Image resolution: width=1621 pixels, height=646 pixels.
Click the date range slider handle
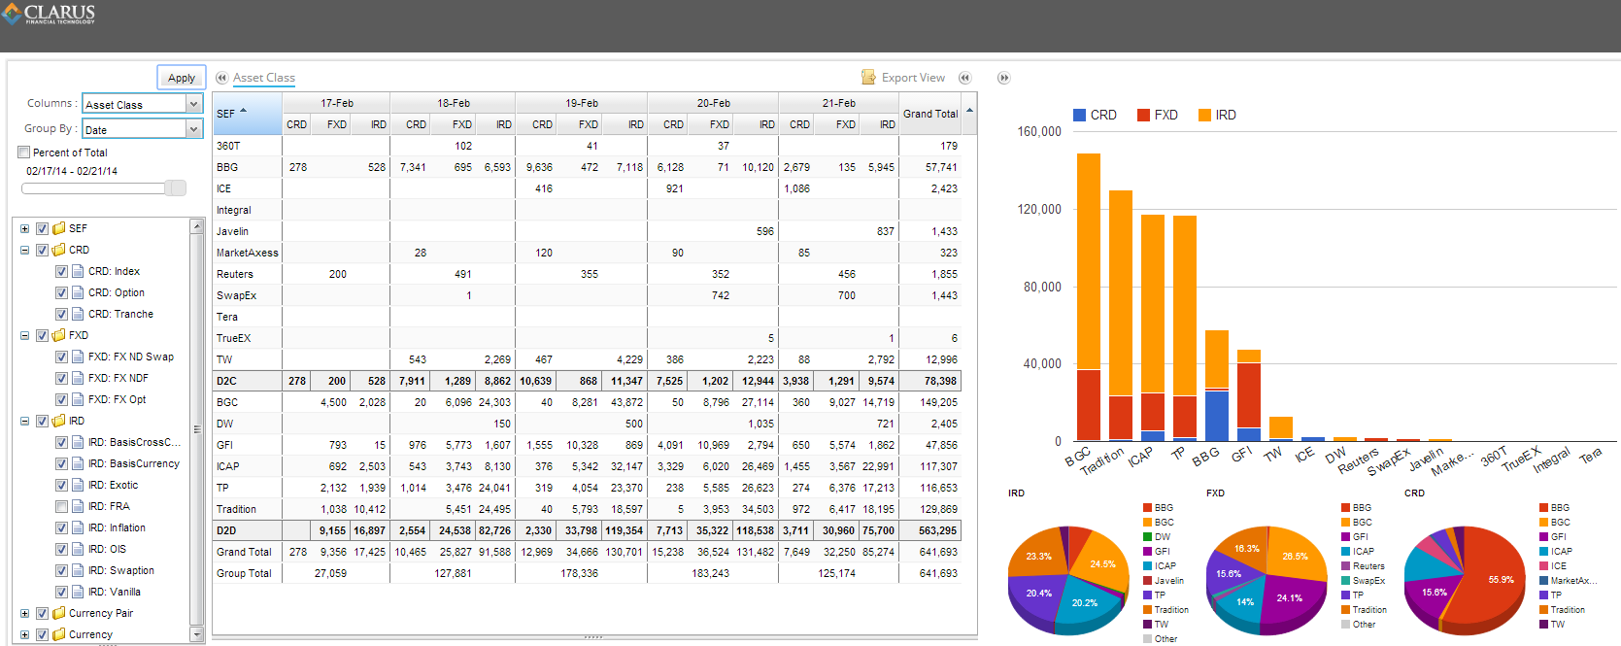coord(176,187)
